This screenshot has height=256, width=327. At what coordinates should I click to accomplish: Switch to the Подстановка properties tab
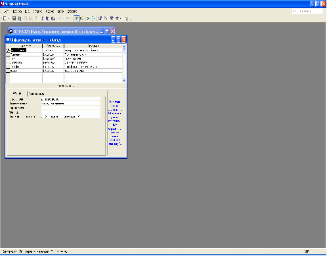click(x=36, y=94)
